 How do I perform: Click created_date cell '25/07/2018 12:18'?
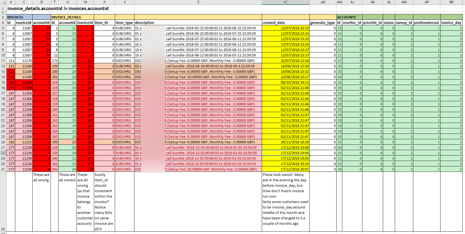pyautogui.click(x=286, y=61)
